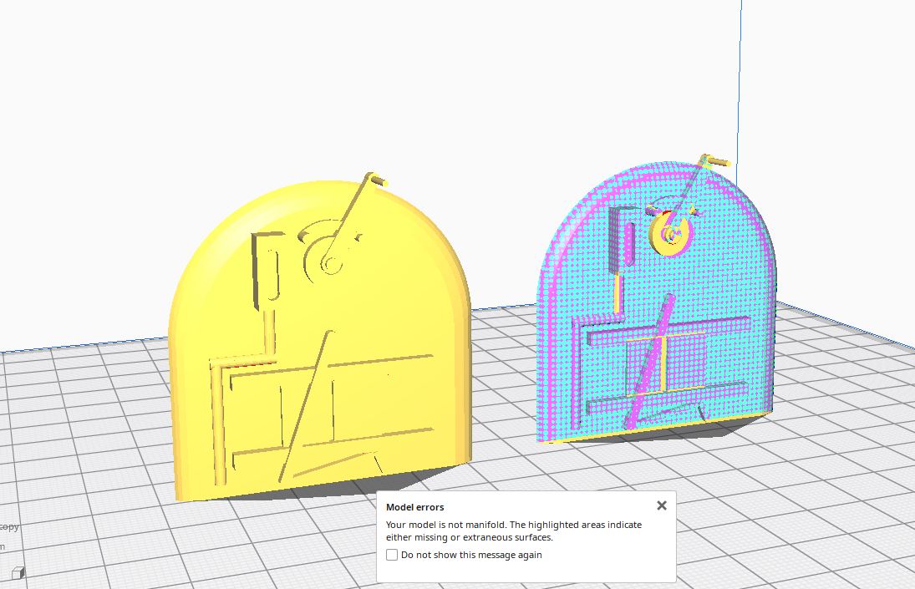Enable 'Do not show this message again' checkbox
Image resolution: width=915 pixels, height=589 pixels.
(392, 555)
